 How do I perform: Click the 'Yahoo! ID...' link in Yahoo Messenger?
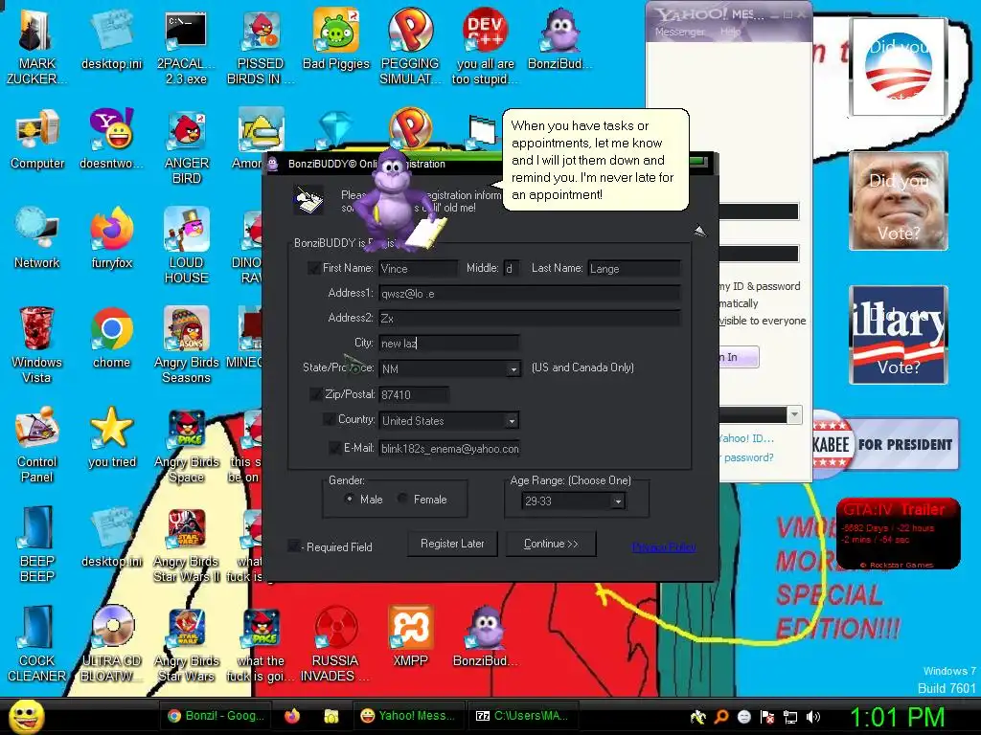click(746, 438)
